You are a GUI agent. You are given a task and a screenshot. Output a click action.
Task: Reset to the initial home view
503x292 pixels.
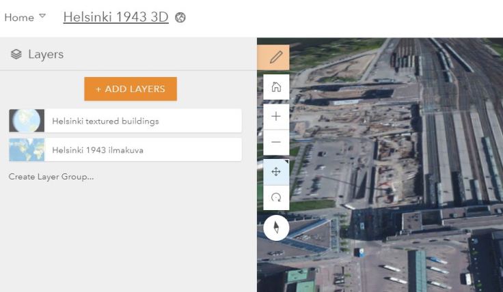click(276, 87)
